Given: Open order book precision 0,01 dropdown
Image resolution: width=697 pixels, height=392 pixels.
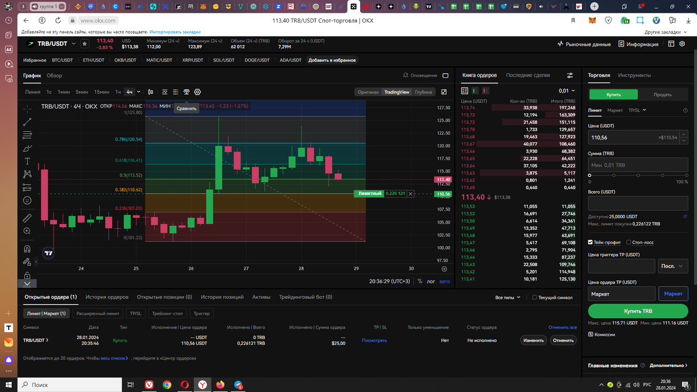Looking at the screenshot, I should click(566, 91).
